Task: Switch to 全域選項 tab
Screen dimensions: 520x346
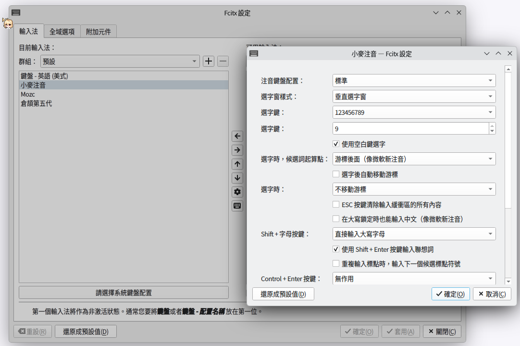Action: [62, 32]
